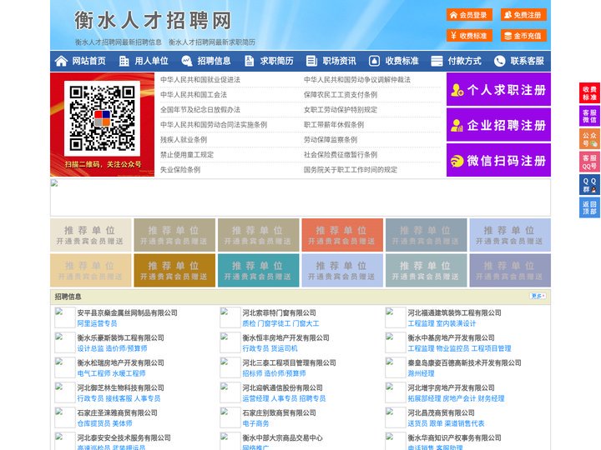Click logo image beside 衡水中基房地产开发有限公司
The image size is (601, 450).
(x=395, y=342)
